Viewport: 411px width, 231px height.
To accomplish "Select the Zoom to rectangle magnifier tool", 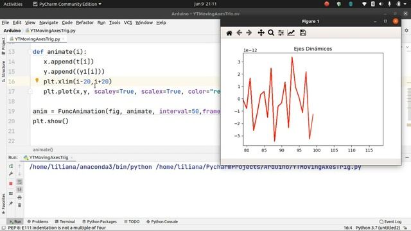I will [271, 33].
